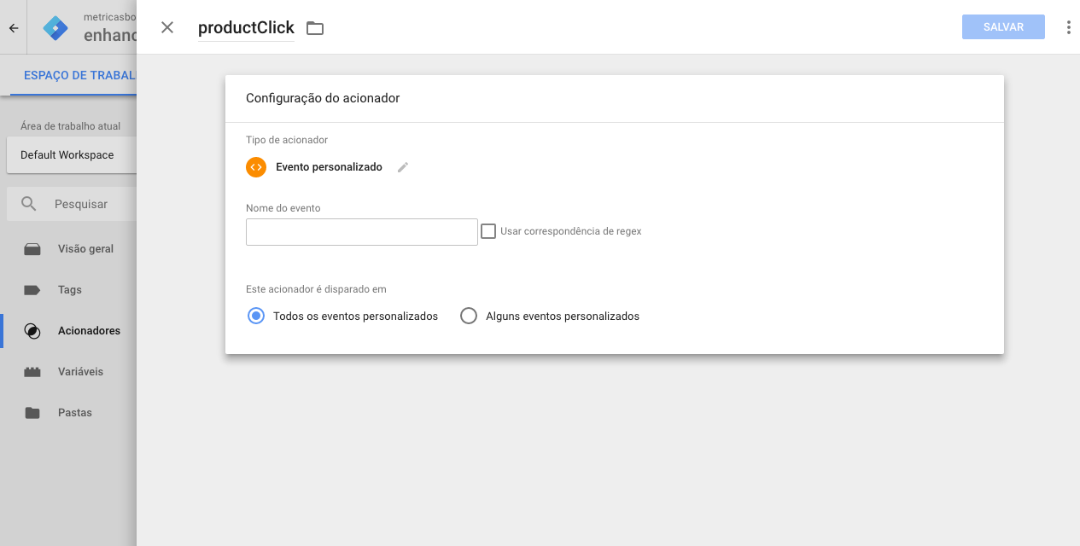
Task: Select Alguns eventos personalizados option
Action: tap(469, 316)
